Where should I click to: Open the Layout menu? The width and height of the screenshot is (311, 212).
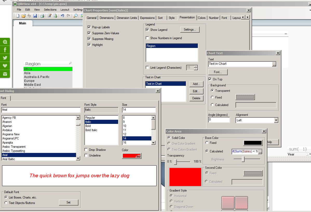coord(65,10)
